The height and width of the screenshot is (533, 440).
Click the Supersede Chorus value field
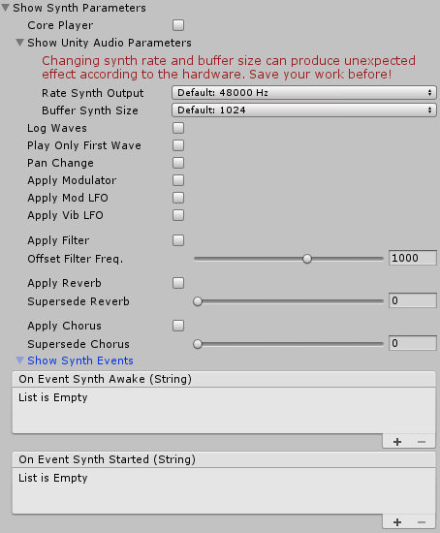[x=413, y=343]
